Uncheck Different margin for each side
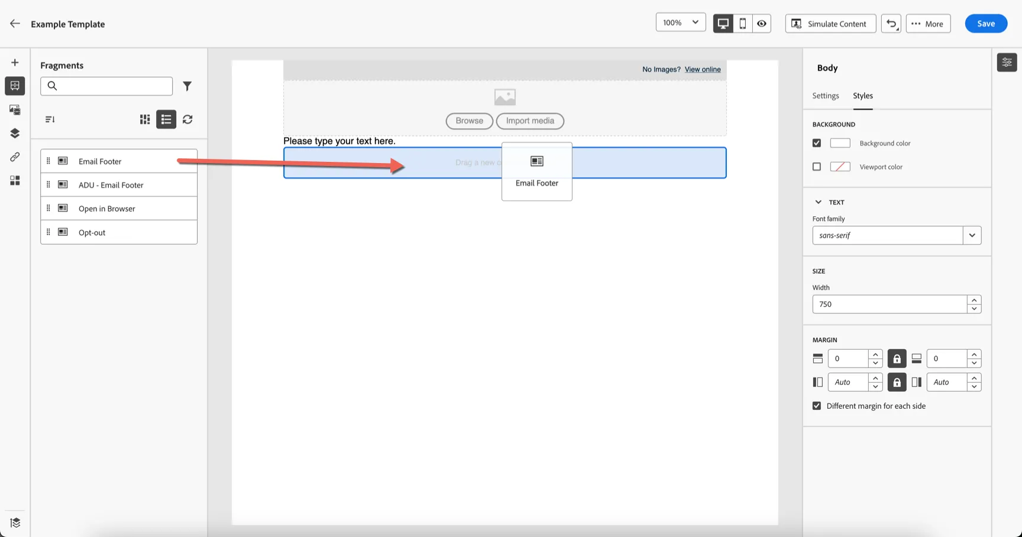Screen dimensions: 1022x537 [817, 406]
